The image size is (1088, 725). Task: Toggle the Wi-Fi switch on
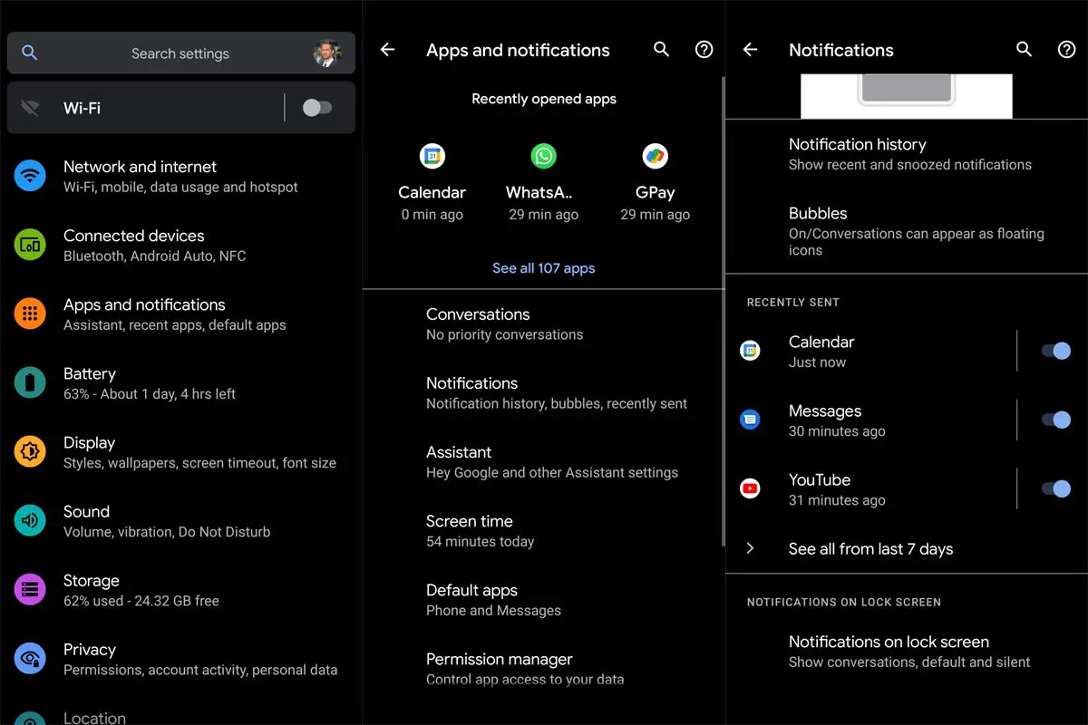pyautogui.click(x=317, y=108)
